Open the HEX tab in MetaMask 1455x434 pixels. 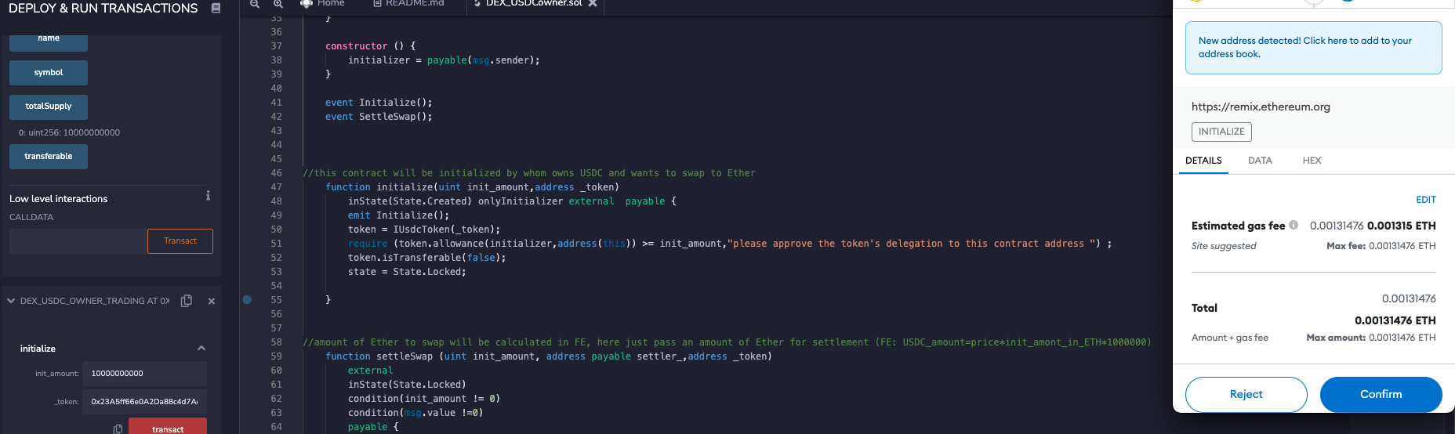click(1312, 161)
